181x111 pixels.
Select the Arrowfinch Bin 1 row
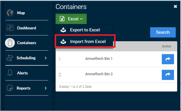[x=116, y=59]
